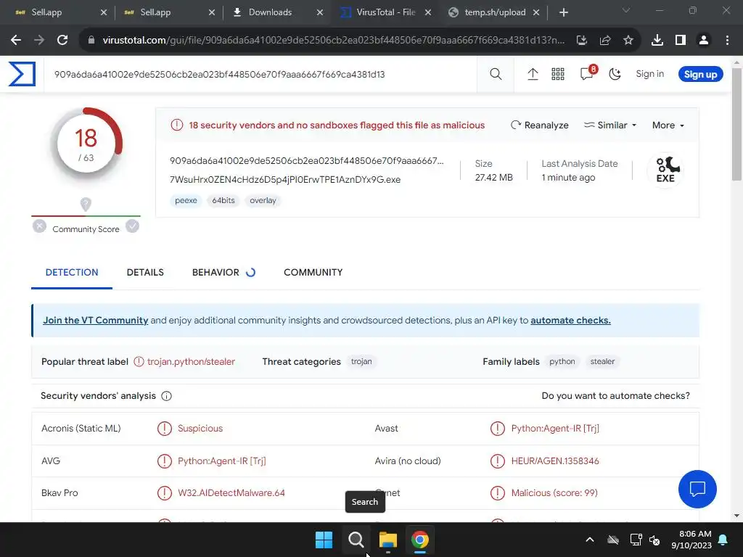This screenshot has height=557, width=743.
Task: Click share page icon in address bar
Action: [605, 41]
